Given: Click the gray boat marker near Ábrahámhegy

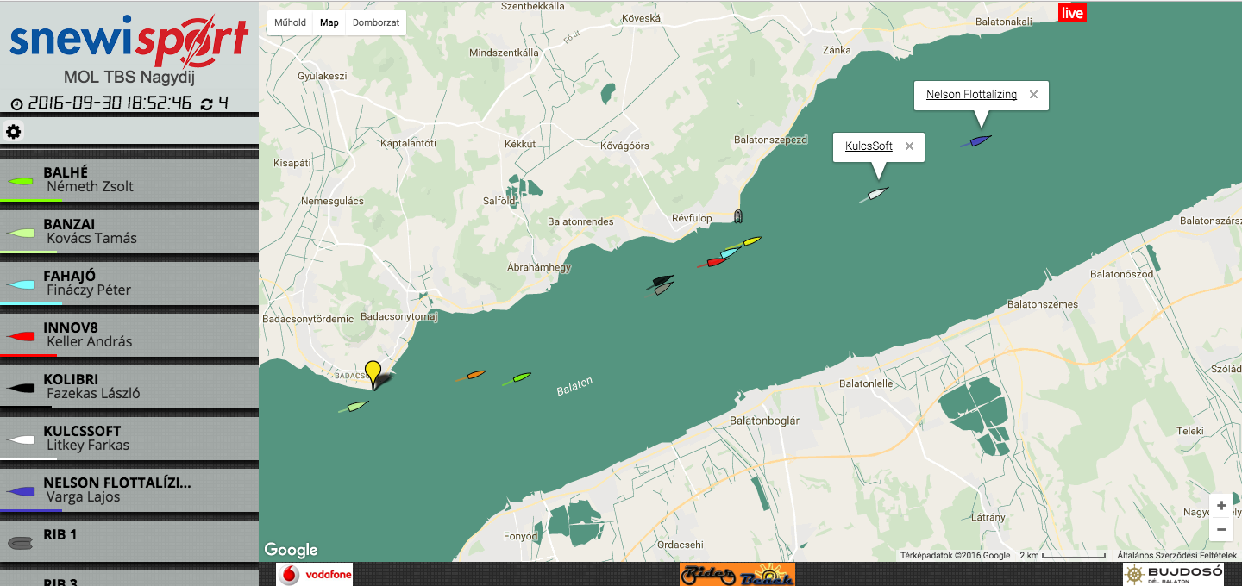Looking at the screenshot, I should pos(662,289).
